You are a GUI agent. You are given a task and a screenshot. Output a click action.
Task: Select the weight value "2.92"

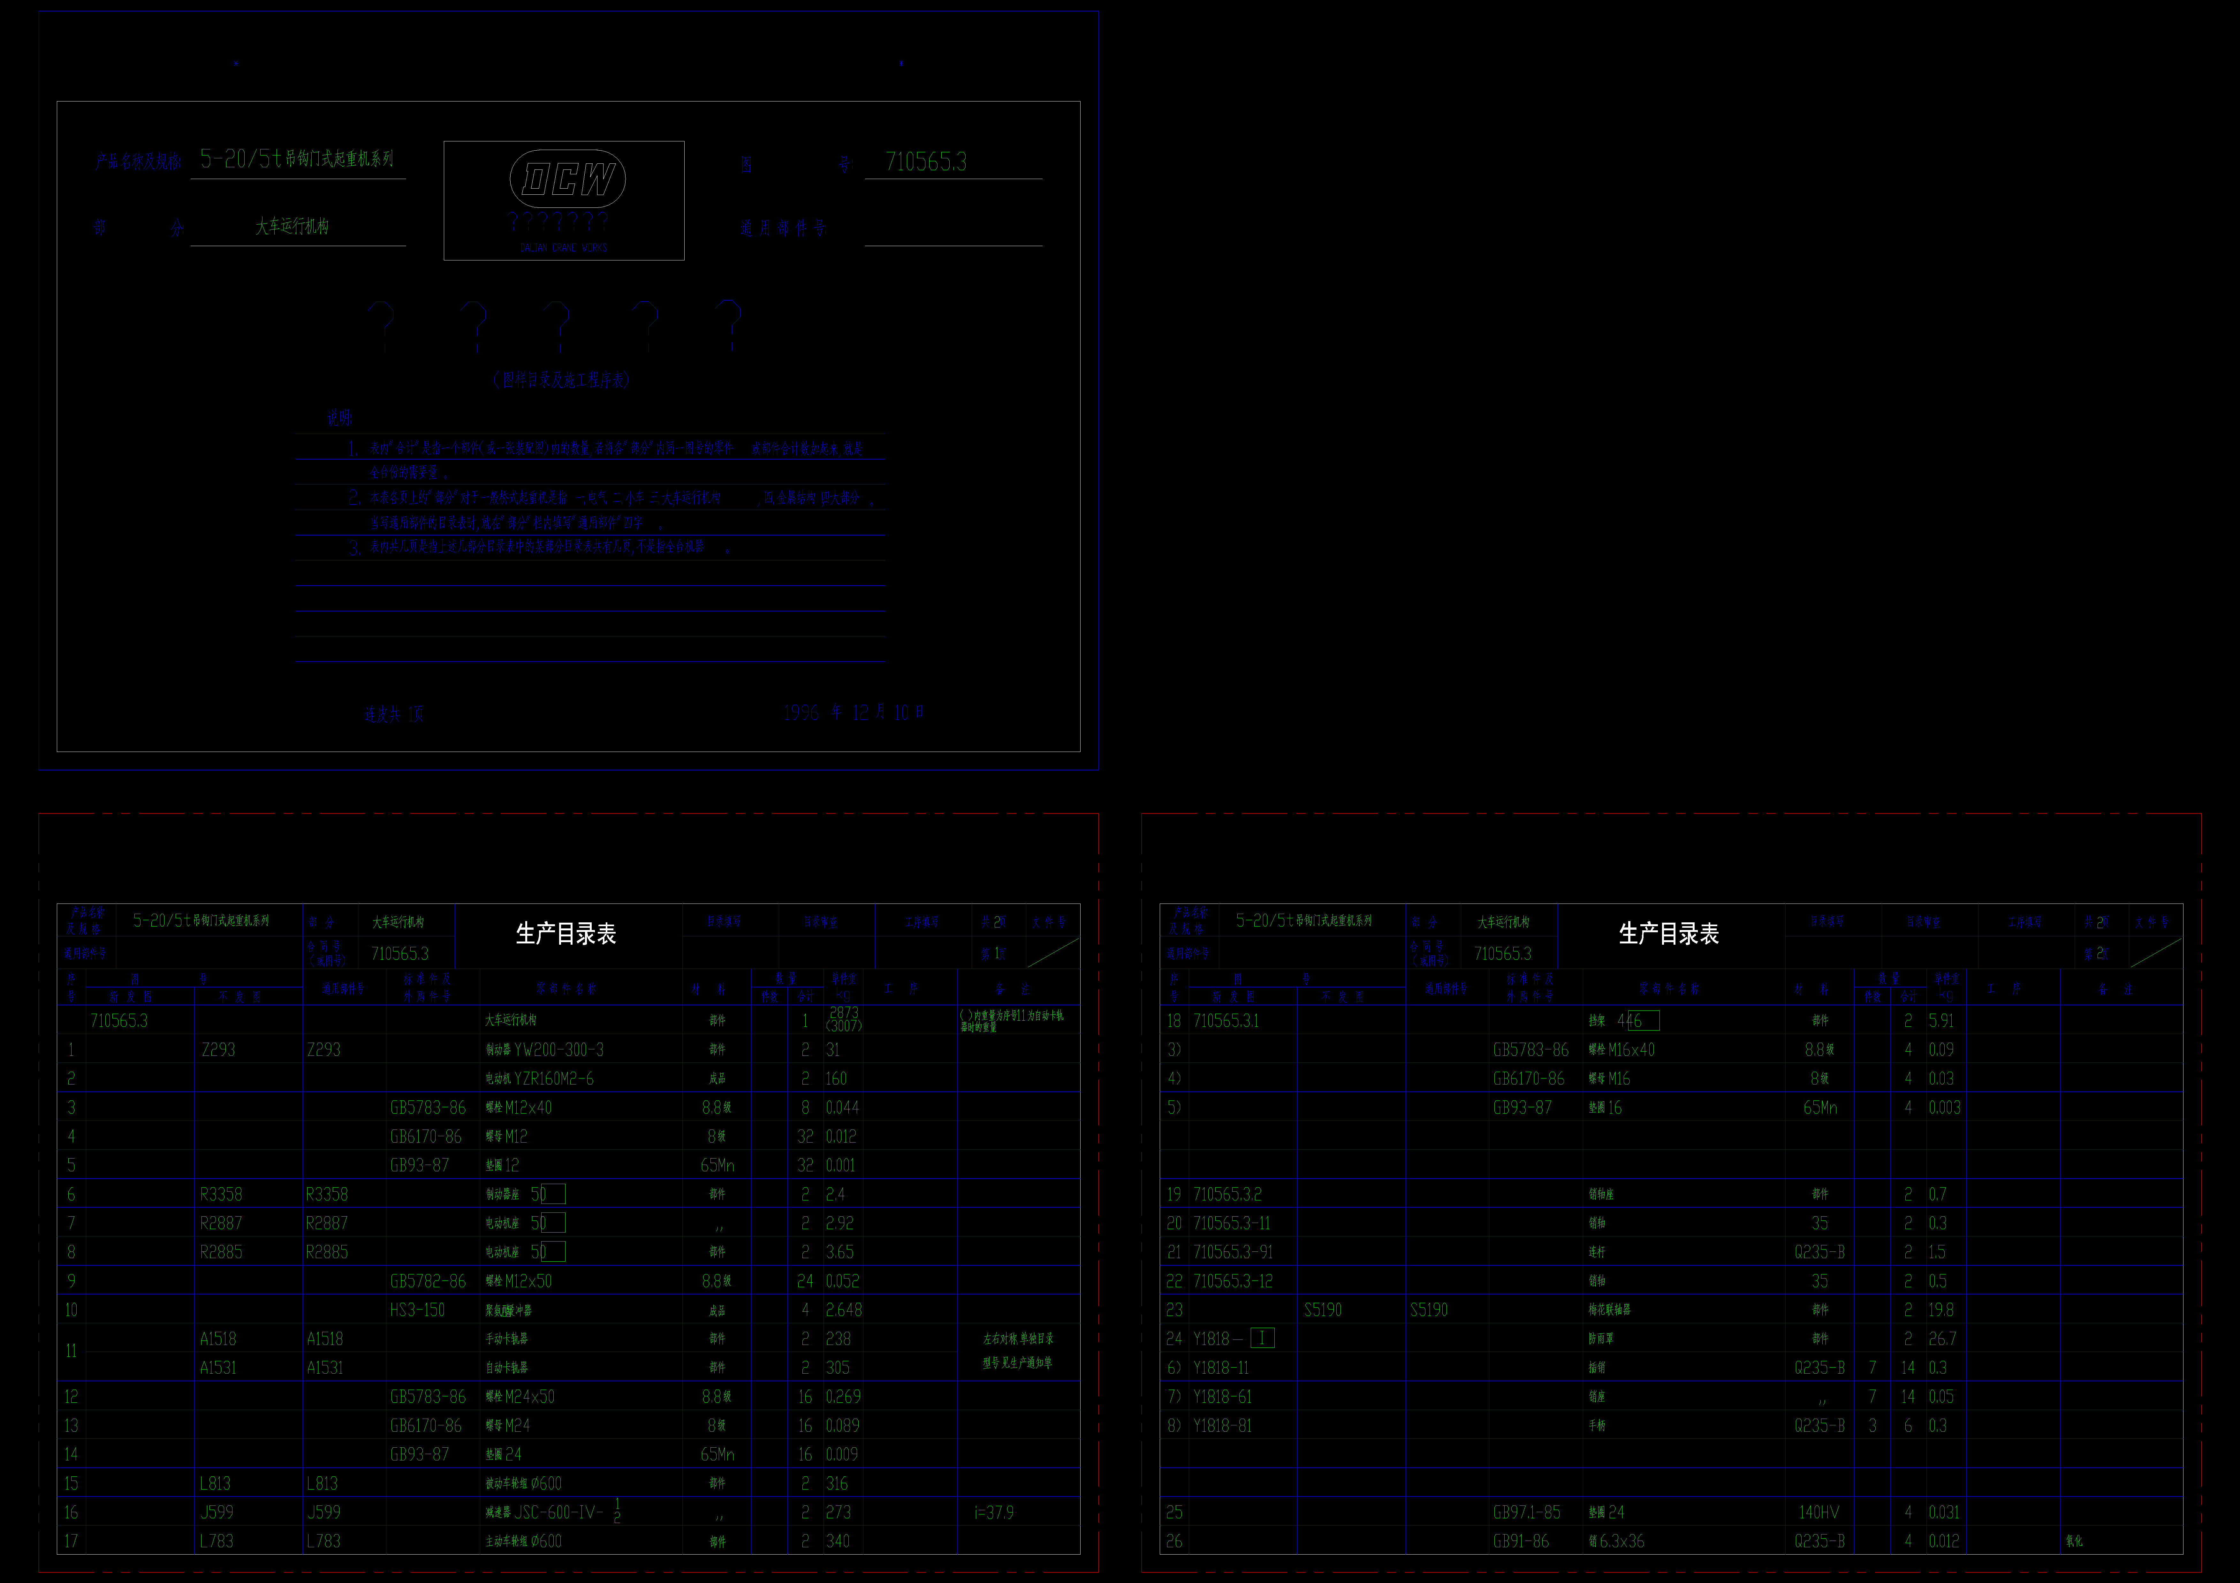point(840,1223)
